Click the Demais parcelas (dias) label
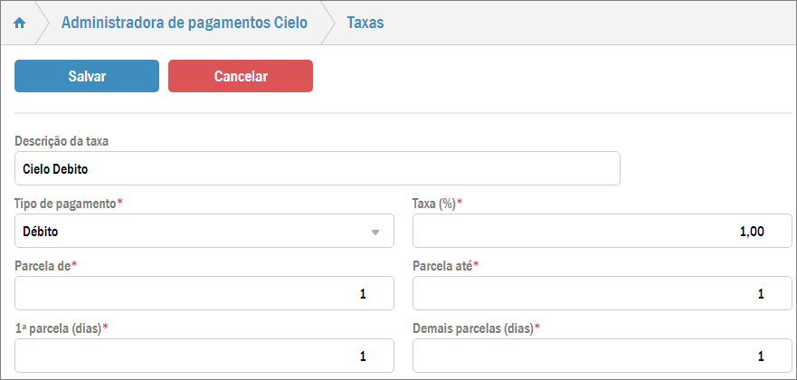The height and width of the screenshot is (380, 797). coord(473,328)
